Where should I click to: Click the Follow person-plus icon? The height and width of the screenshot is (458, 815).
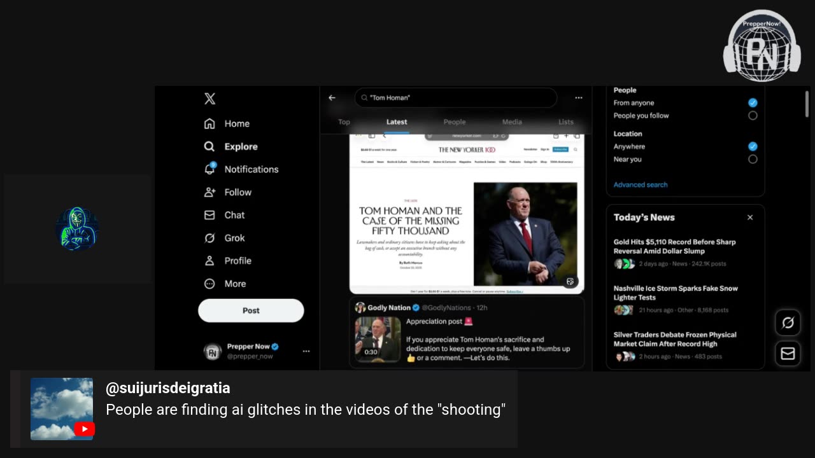[x=209, y=192]
